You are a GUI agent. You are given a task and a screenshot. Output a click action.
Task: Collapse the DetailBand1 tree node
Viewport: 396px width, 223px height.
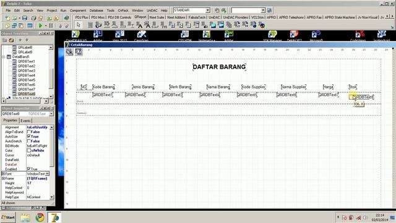click(4, 56)
